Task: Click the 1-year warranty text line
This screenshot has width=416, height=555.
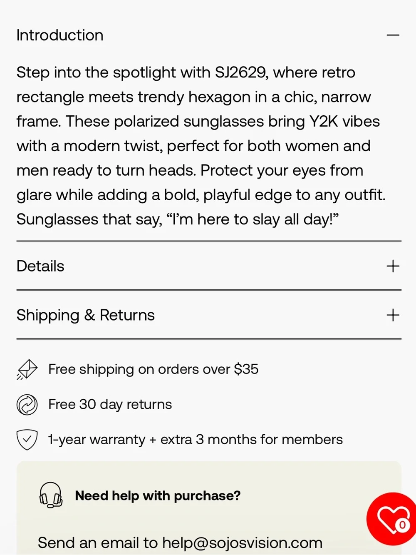Action: (x=195, y=440)
